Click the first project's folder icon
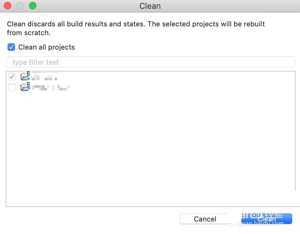The image size is (300, 234). point(25,76)
